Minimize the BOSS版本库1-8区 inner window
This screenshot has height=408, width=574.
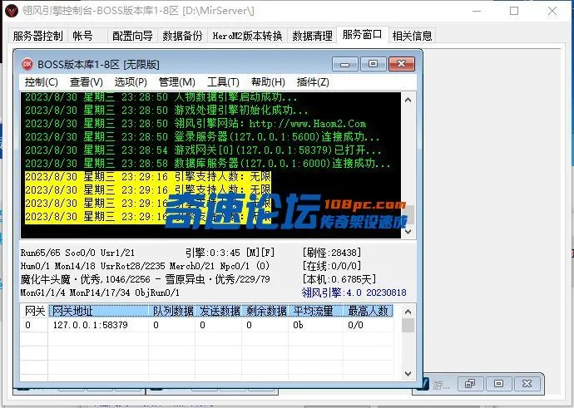pyautogui.click(x=344, y=64)
